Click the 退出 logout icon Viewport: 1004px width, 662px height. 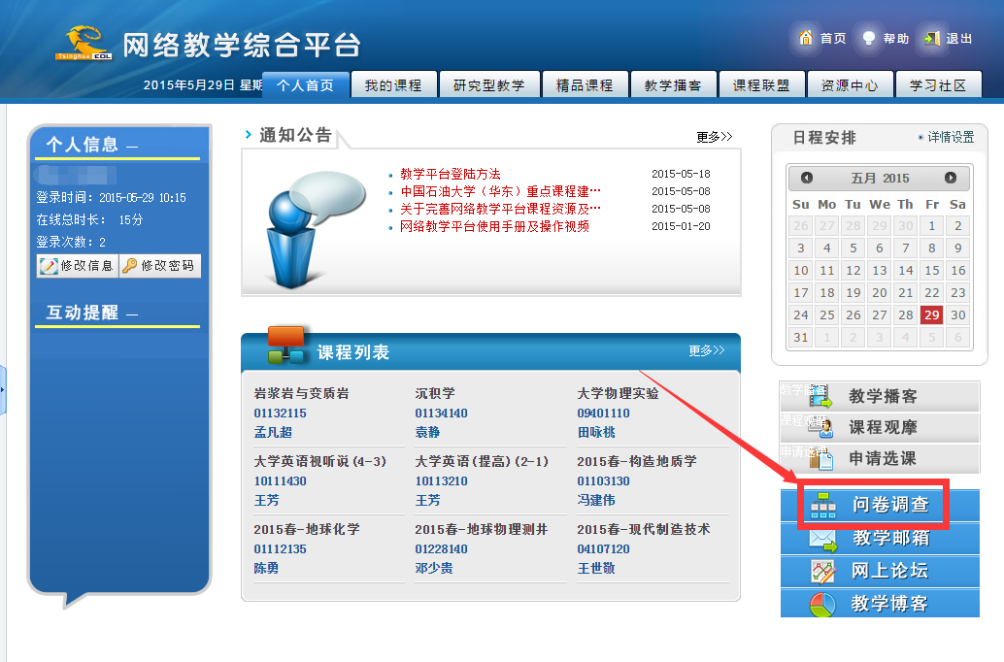coord(932,38)
